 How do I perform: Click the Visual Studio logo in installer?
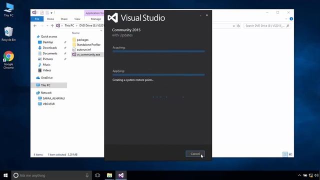(113, 18)
